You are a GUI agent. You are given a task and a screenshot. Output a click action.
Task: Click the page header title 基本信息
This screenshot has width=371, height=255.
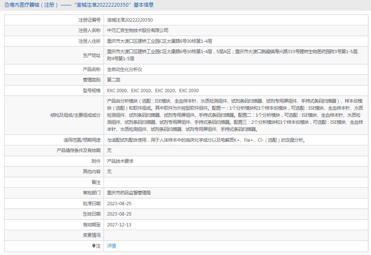[x=143, y=5]
